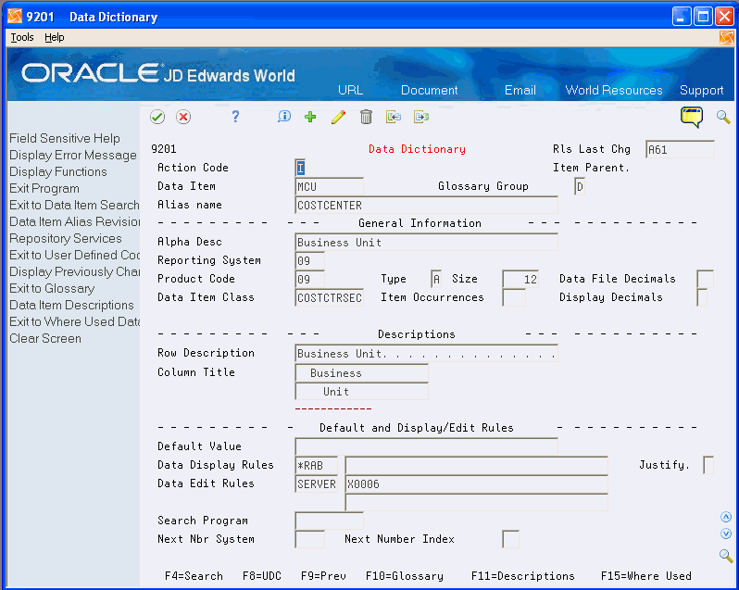Viewport: 739px width, 590px height.
Task: Click the Rls Last Chg field
Action: [x=680, y=149]
